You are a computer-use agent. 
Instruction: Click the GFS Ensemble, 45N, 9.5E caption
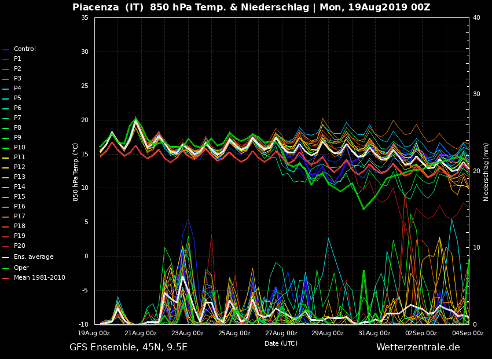(x=128, y=347)
